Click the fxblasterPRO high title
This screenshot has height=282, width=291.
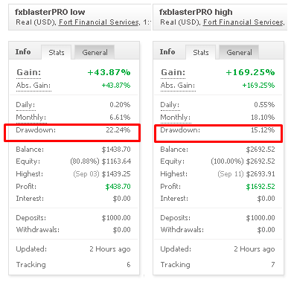point(196,12)
